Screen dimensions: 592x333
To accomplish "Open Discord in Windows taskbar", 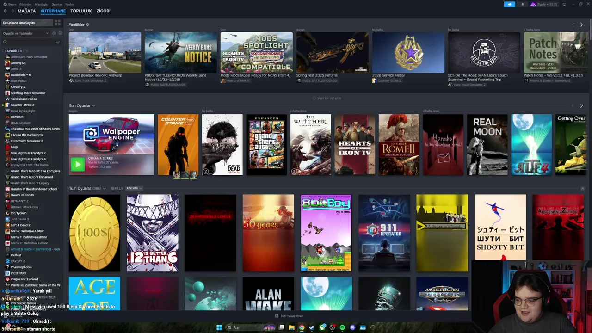I will tap(352, 327).
